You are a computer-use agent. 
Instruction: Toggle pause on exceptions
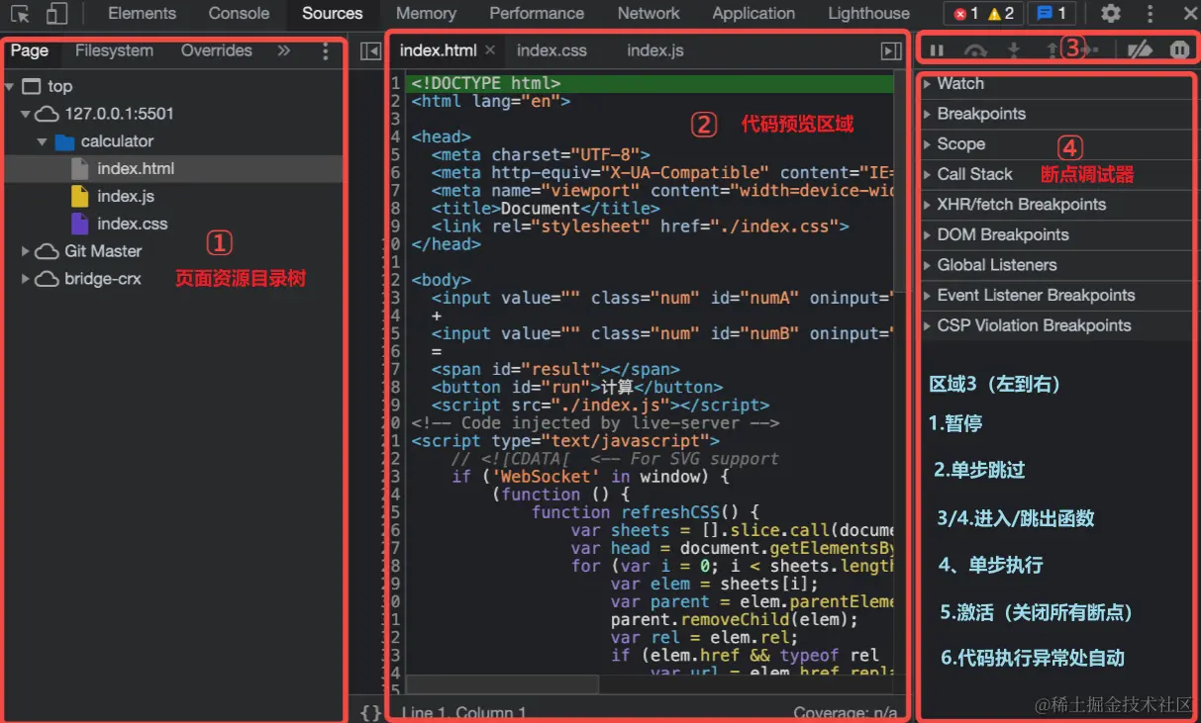click(1179, 49)
